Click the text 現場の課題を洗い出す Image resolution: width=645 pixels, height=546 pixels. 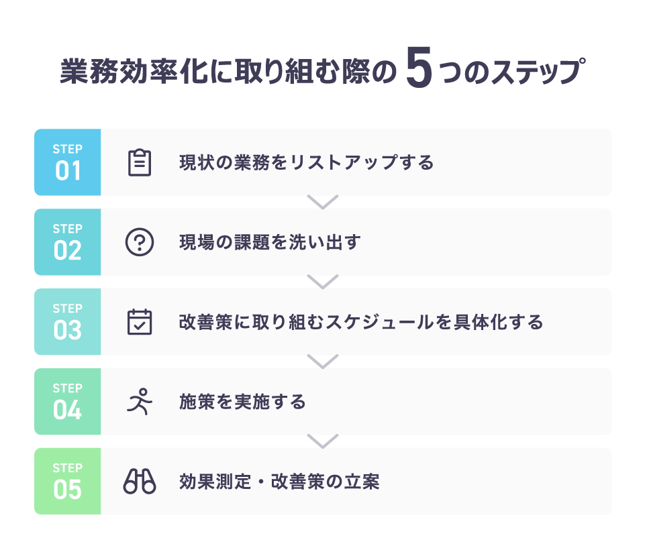(270, 242)
